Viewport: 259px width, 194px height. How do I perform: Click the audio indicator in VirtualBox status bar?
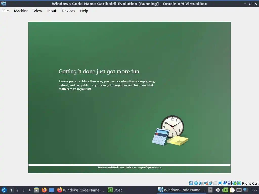click(201, 183)
